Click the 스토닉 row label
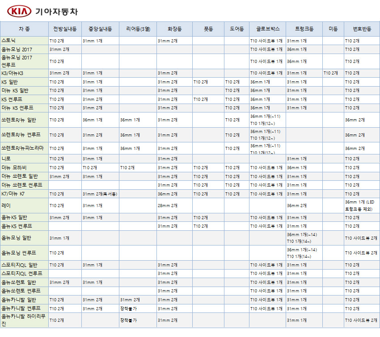Viewport: 380px width, 337px height. [x=8, y=41]
